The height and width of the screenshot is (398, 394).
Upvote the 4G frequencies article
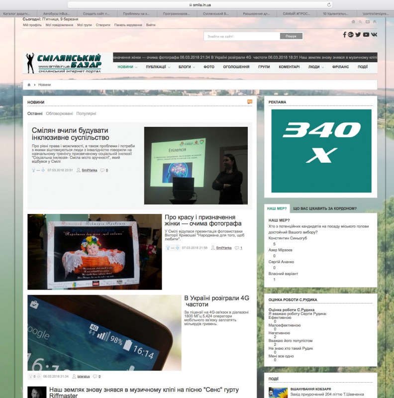click(x=30, y=376)
